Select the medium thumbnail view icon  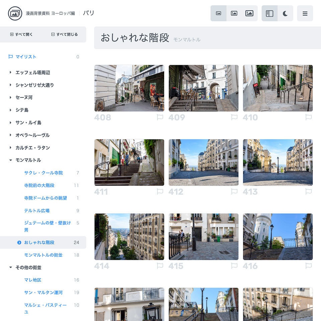pyautogui.click(x=234, y=13)
